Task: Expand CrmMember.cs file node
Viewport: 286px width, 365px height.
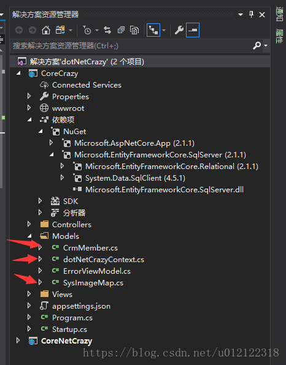Action: coord(40,247)
